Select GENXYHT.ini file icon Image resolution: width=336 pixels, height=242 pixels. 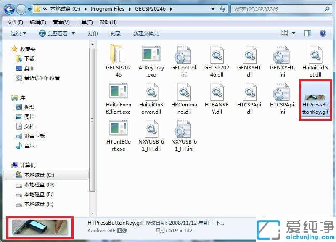281,55
